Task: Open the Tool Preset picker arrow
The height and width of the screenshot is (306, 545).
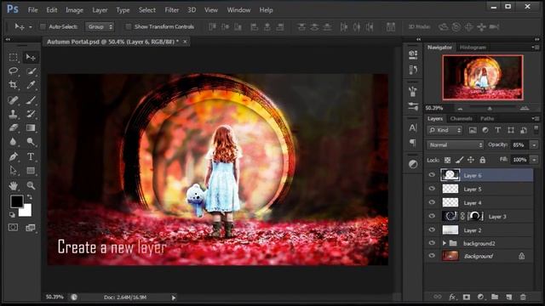Action: click(31, 26)
